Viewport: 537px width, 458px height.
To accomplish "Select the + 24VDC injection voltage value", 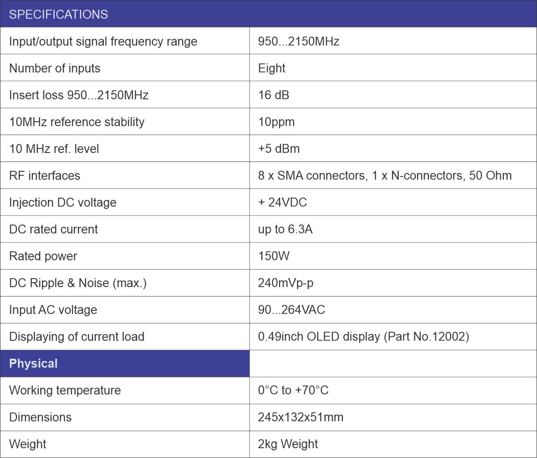I will pos(282,203).
